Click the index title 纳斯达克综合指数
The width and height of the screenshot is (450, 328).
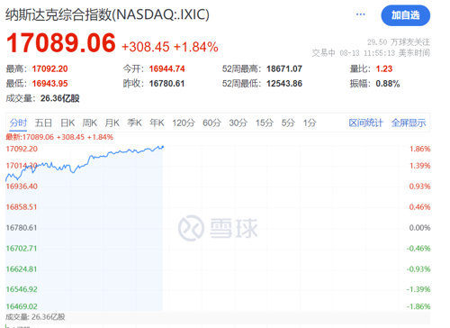tap(58, 15)
